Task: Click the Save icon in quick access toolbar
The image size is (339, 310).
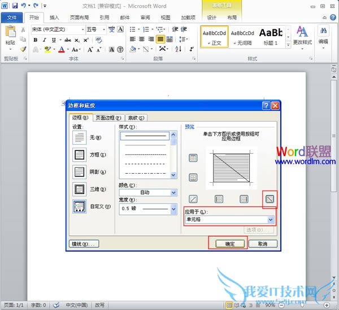Action: 15,6
